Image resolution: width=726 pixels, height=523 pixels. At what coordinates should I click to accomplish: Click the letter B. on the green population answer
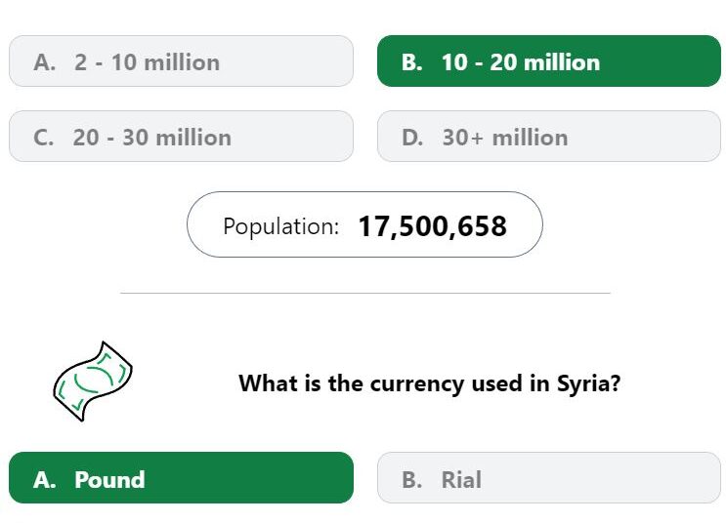tap(411, 62)
